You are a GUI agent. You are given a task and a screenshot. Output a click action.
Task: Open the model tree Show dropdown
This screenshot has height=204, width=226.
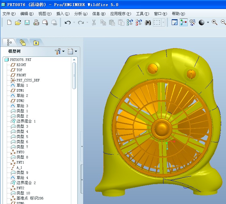point(72,51)
